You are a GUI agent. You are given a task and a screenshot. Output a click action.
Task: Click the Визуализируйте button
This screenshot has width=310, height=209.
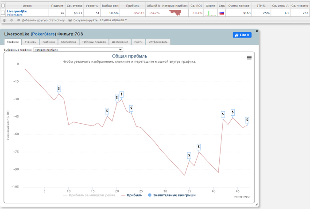(85, 20)
